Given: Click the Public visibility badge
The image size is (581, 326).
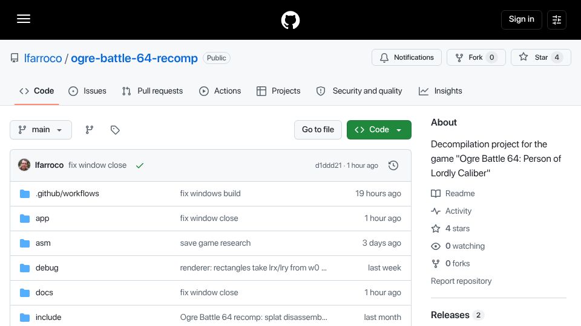Looking at the screenshot, I should coord(217,58).
